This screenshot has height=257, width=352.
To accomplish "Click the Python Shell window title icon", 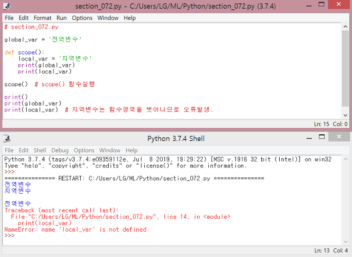I will tap(7, 138).
